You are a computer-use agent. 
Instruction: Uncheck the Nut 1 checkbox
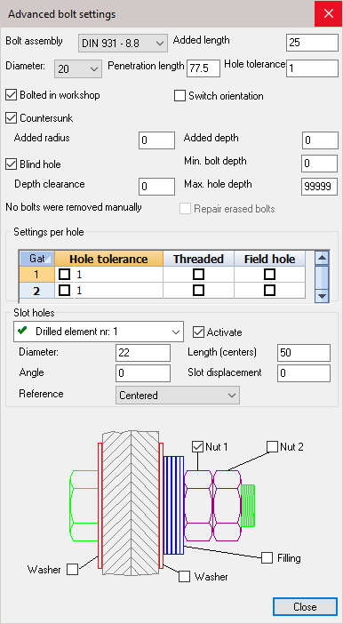[x=198, y=446]
